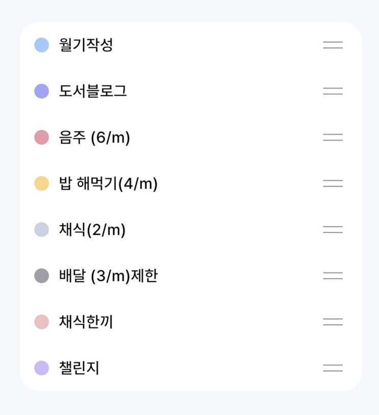The width and height of the screenshot is (379, 415).
Task: Select the 도서블로그 list entry
Action: (93, 91)
